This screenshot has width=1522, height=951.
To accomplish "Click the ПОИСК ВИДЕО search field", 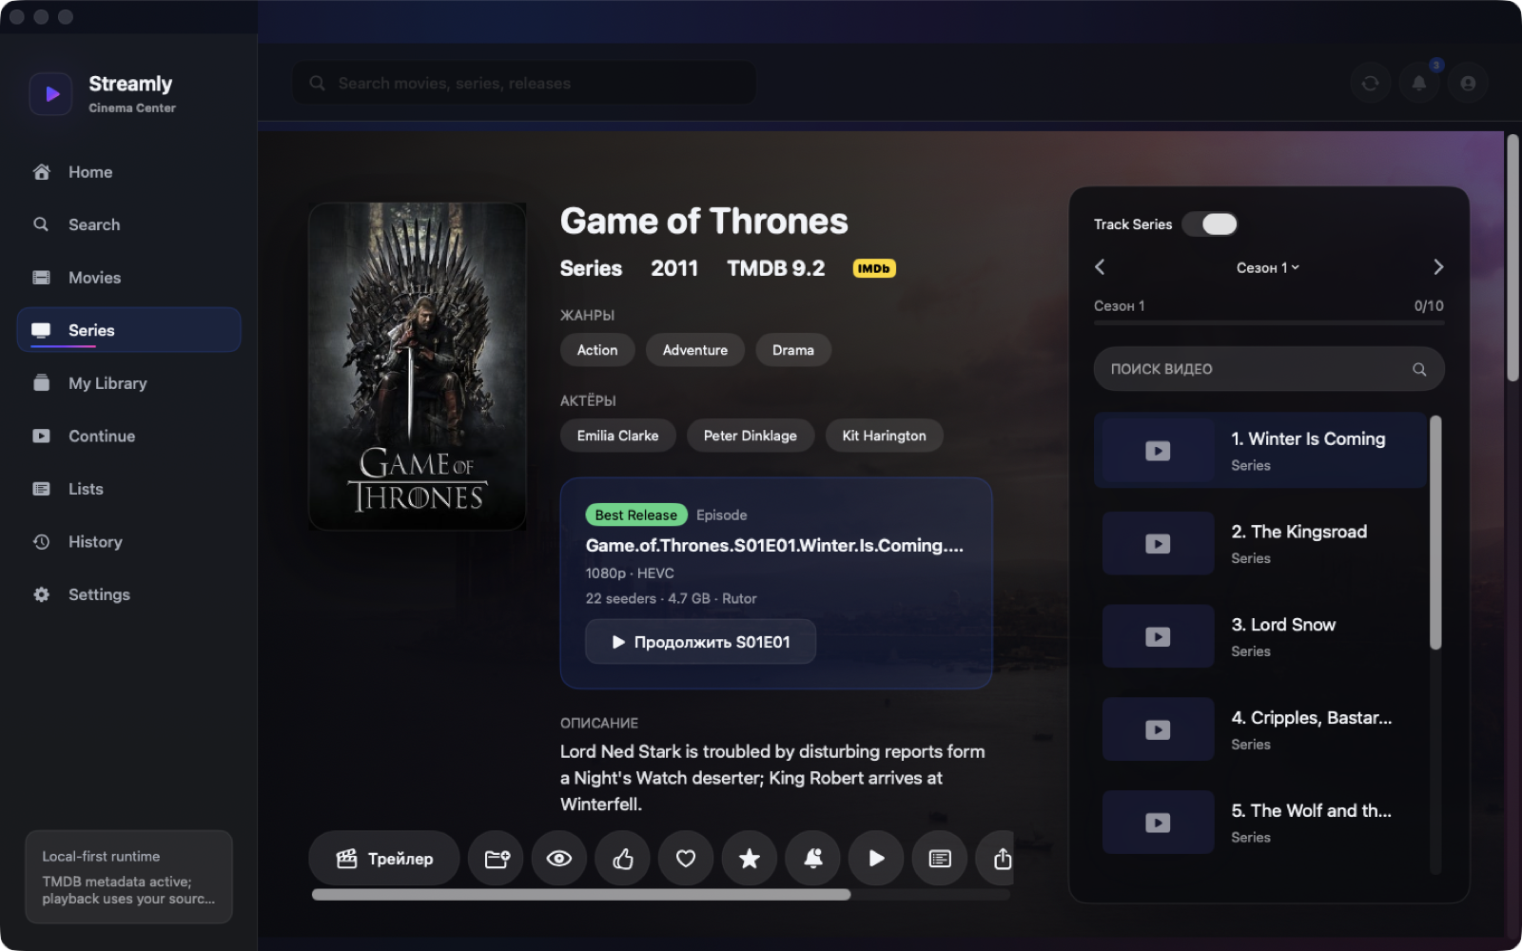I will point(1269,369).
